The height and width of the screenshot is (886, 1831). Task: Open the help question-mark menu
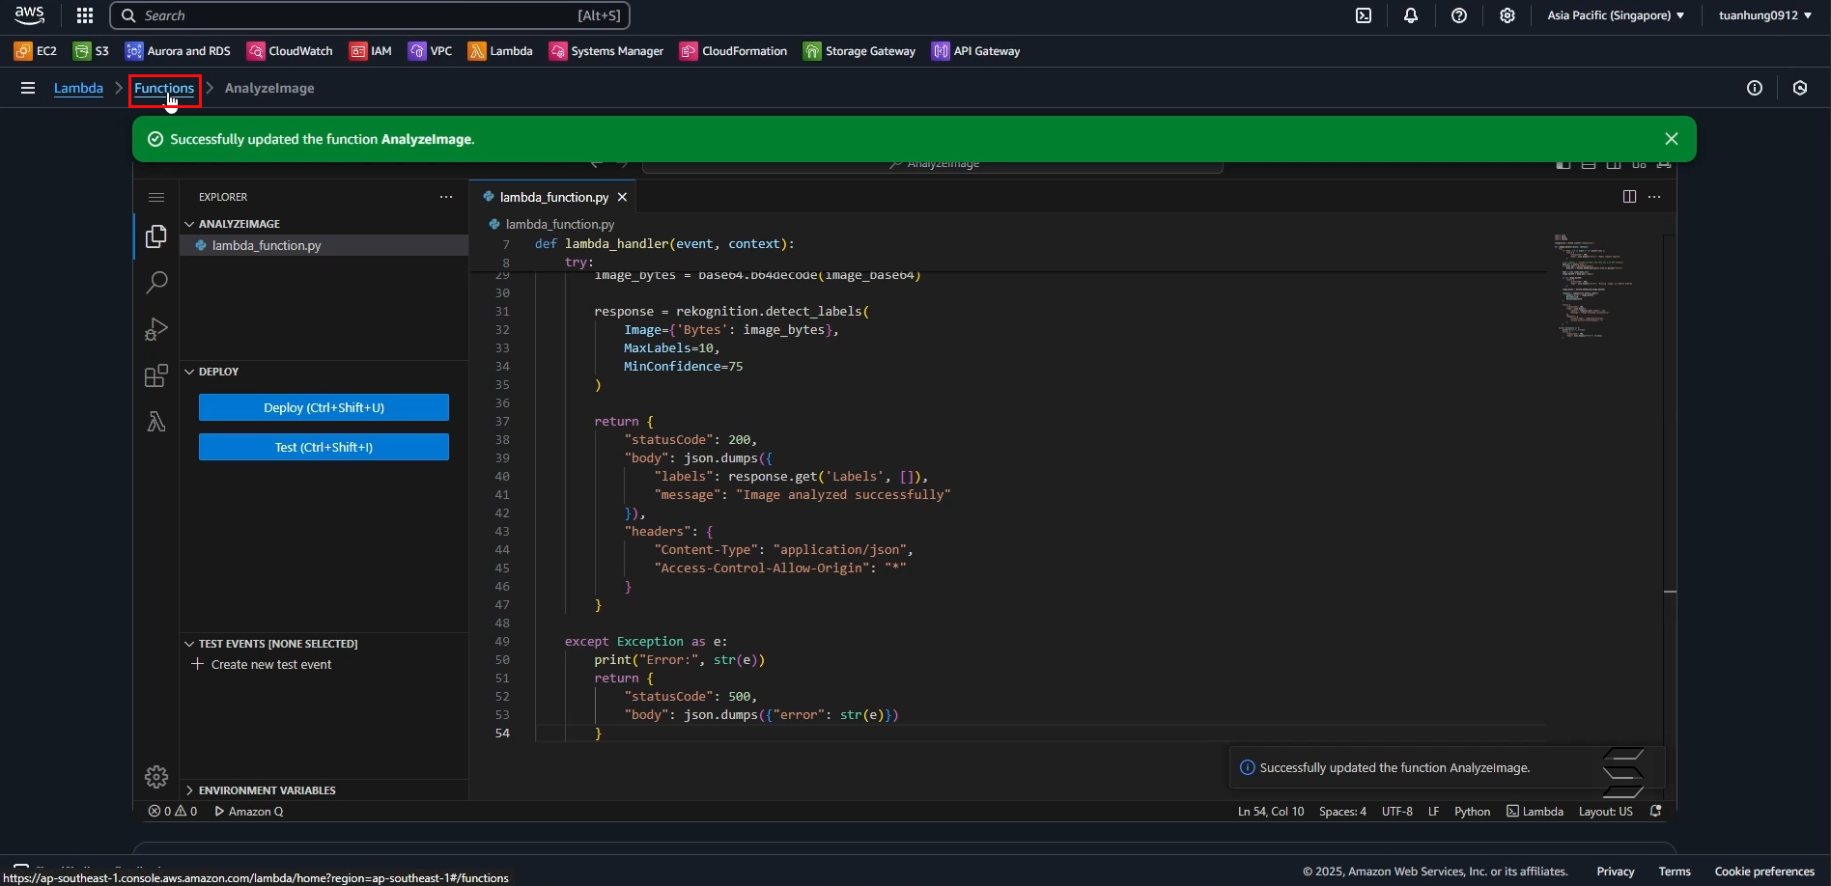point(1459,15)
